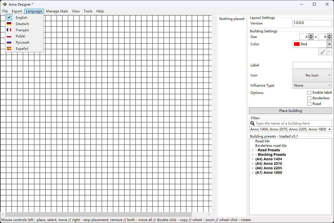Viewport: 334px width, 223px height.
Task: Expand the (A6) Anno 2205 node
Action: pyautogui.click(x=253, y=168)
